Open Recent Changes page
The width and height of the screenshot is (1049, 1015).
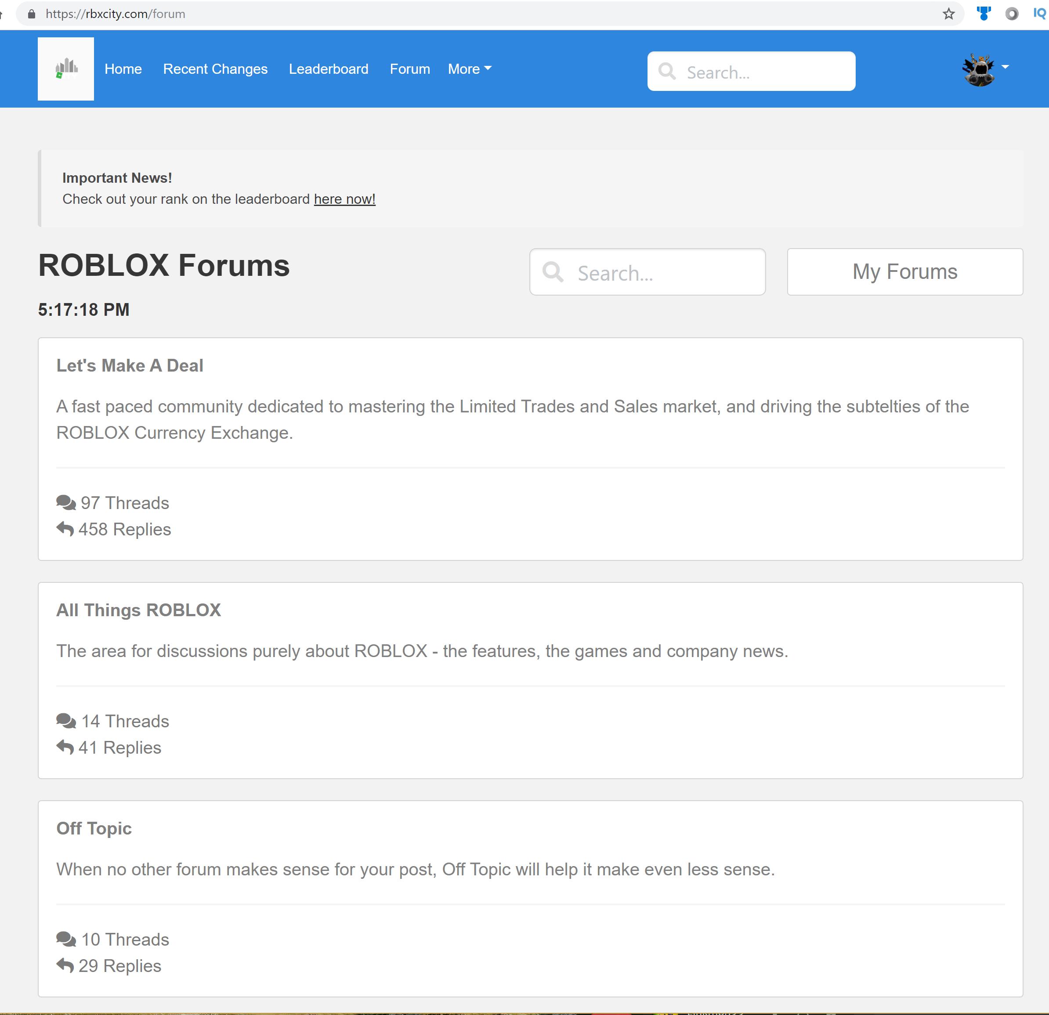(215, 69)
